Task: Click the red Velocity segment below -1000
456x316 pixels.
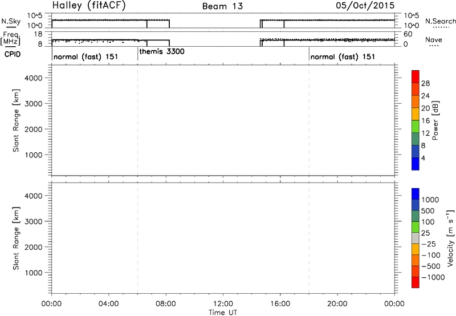Action: pos(416,282)
